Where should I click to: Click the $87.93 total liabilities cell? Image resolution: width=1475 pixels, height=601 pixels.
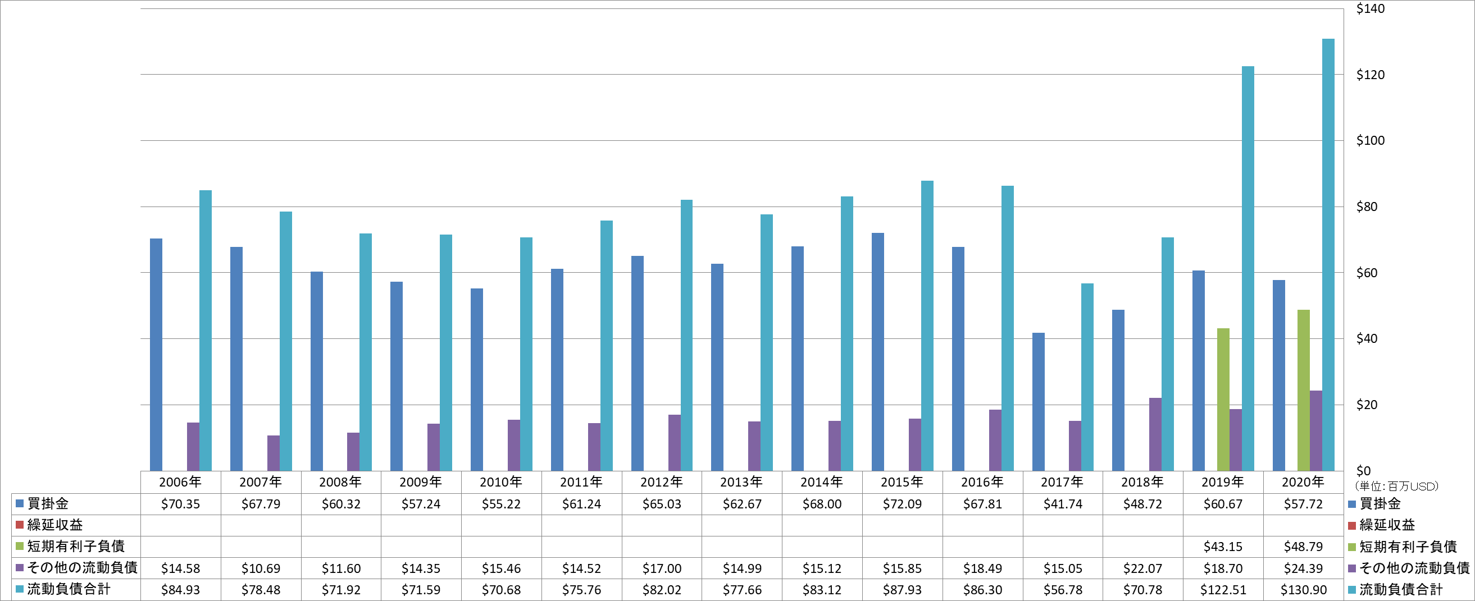902,590
